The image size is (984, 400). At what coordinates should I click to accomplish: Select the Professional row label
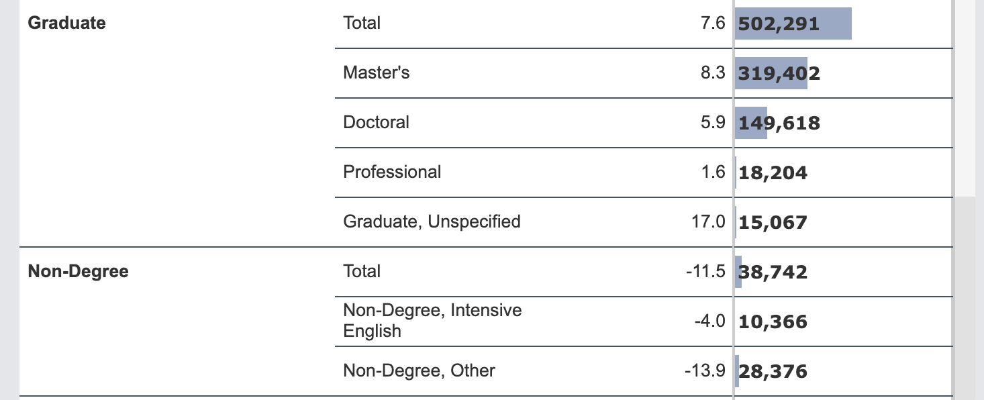pyautogui.click(x=392, y=172)
